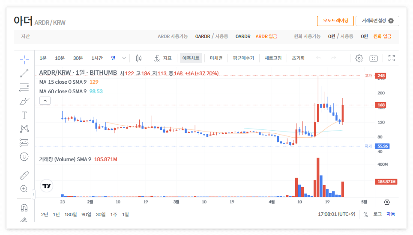Select the forecast/projection tool
The height and width of the screenshot is (235, 413).
point(24,143)
